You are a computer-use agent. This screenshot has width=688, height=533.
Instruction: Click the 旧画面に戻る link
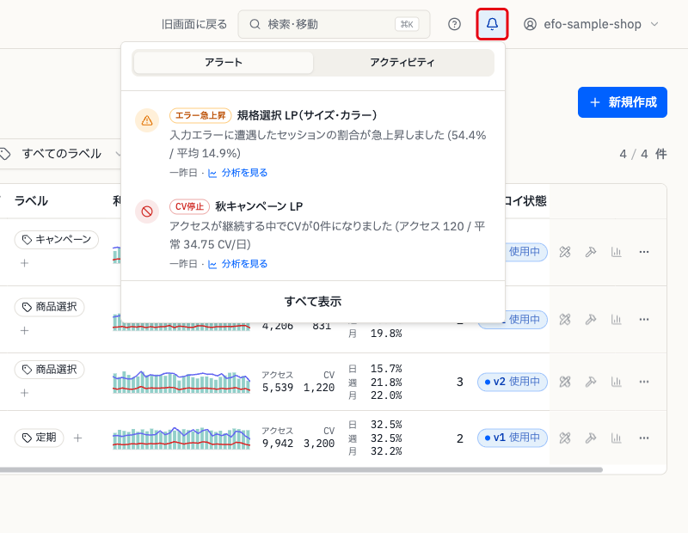(194, 24)
